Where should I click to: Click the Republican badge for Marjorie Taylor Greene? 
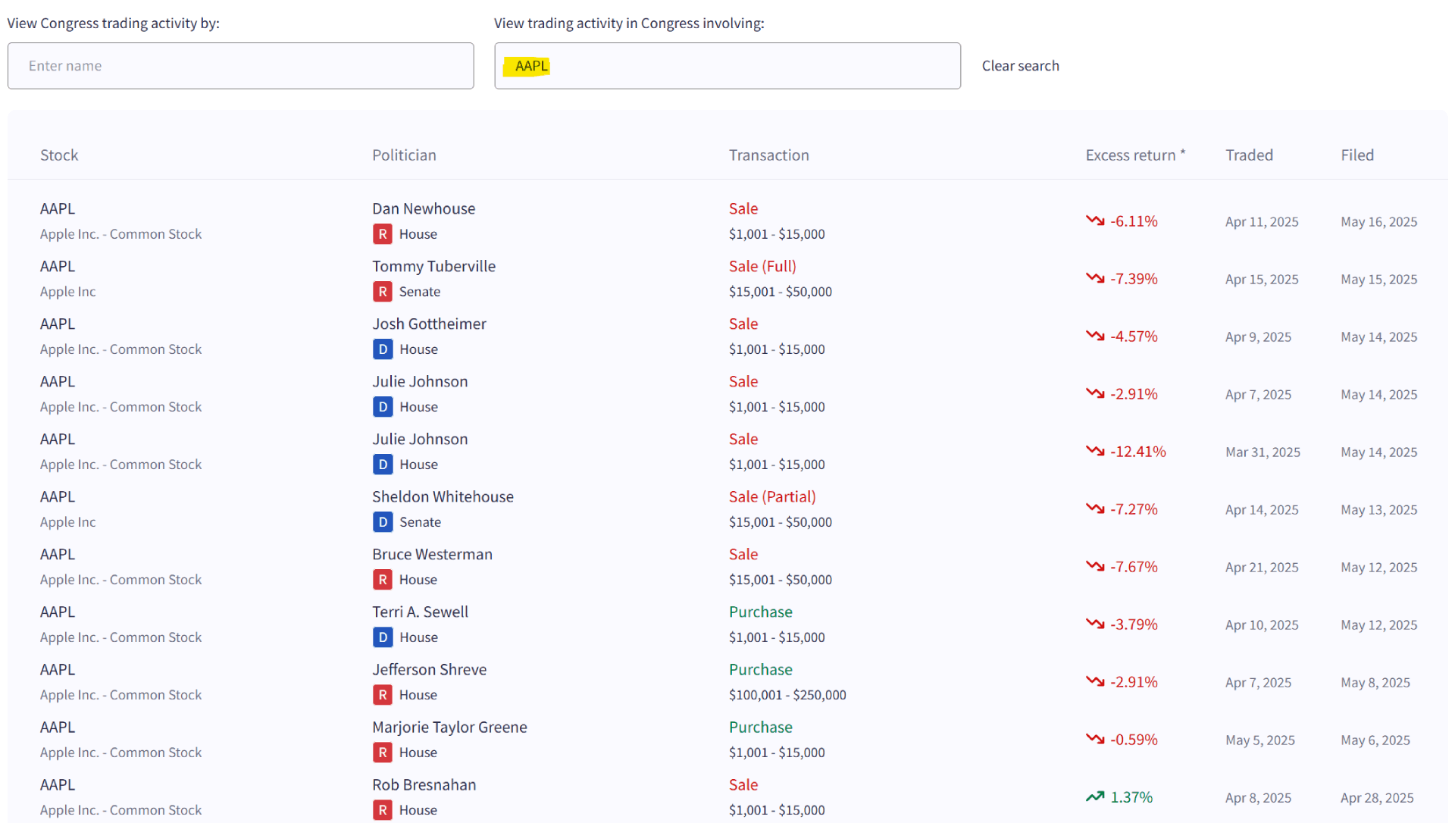[383, 753]
